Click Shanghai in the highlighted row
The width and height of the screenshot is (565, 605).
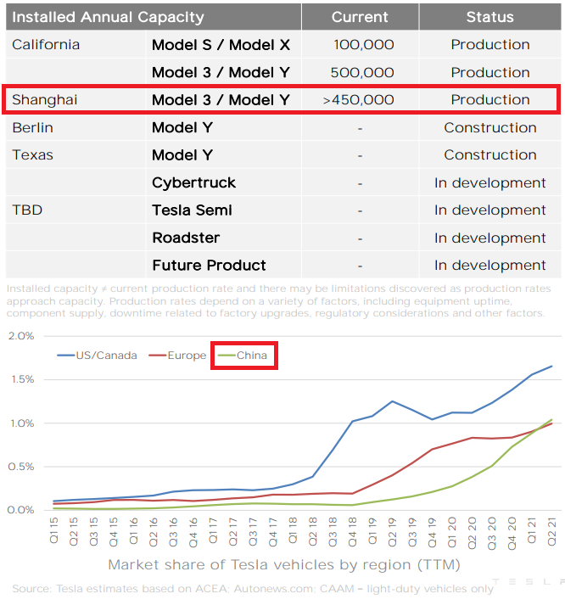coord(45,100)
